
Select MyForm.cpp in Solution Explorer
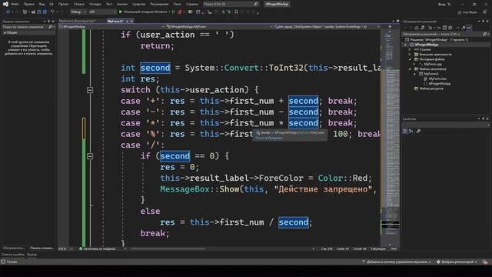coord(430,64)
